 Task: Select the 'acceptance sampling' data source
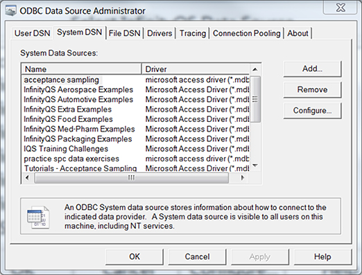[x=62, y=80]
